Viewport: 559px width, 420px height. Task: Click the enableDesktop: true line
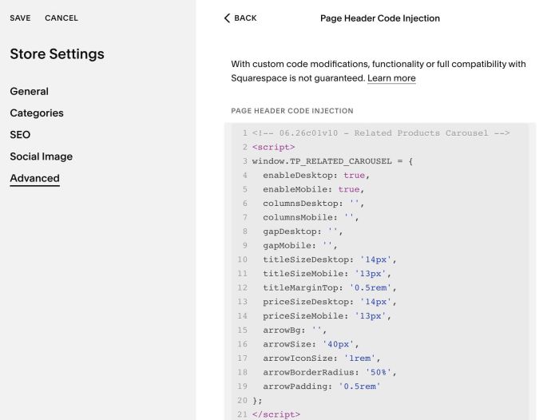pos(316,176)
